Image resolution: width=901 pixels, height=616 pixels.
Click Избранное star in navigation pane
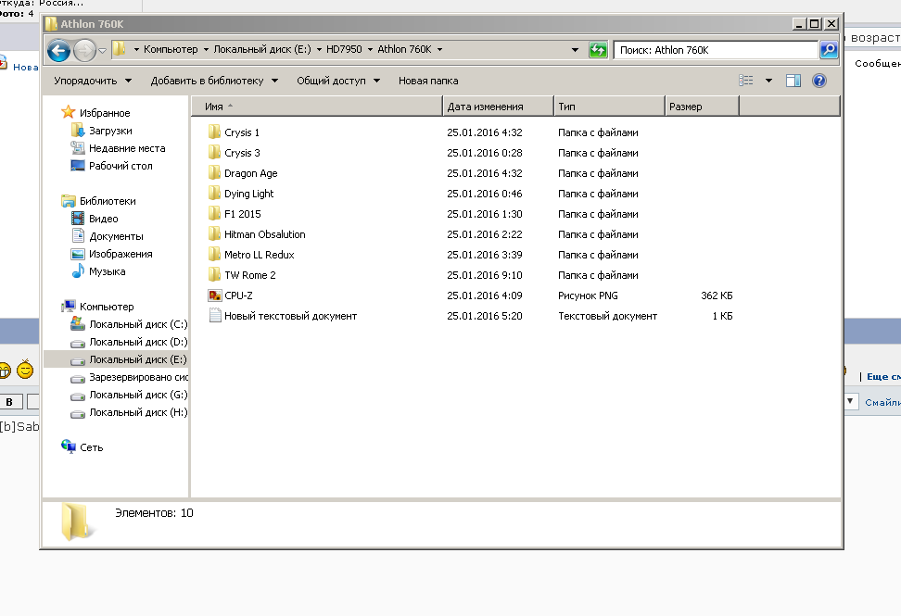pos(69,112)
